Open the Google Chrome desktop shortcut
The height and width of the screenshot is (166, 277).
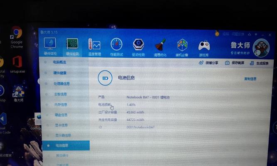point(17,37)
